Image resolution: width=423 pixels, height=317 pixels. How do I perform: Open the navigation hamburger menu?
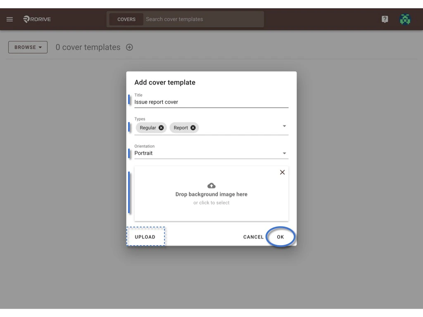click(10, 19)
